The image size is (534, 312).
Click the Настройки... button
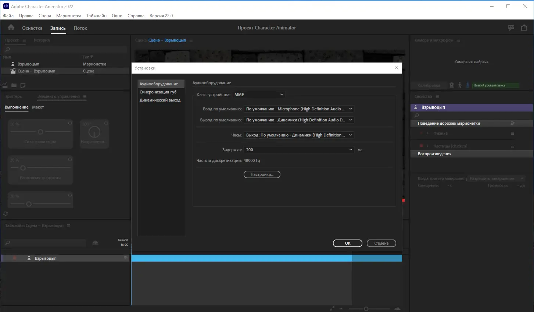click(262, 174)
